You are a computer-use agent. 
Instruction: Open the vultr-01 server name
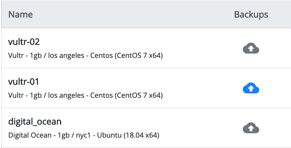click(x=24, y=82)
